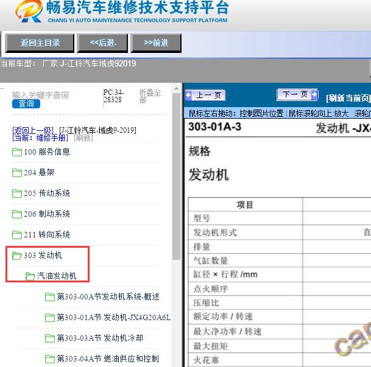
Task: Click the 当前：维修手册 link
Action: point(40,138)
